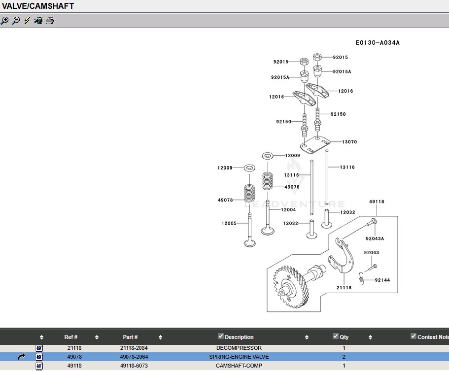
Task: Toggle the Context Note column checkbox
Action: click(414, 337)
